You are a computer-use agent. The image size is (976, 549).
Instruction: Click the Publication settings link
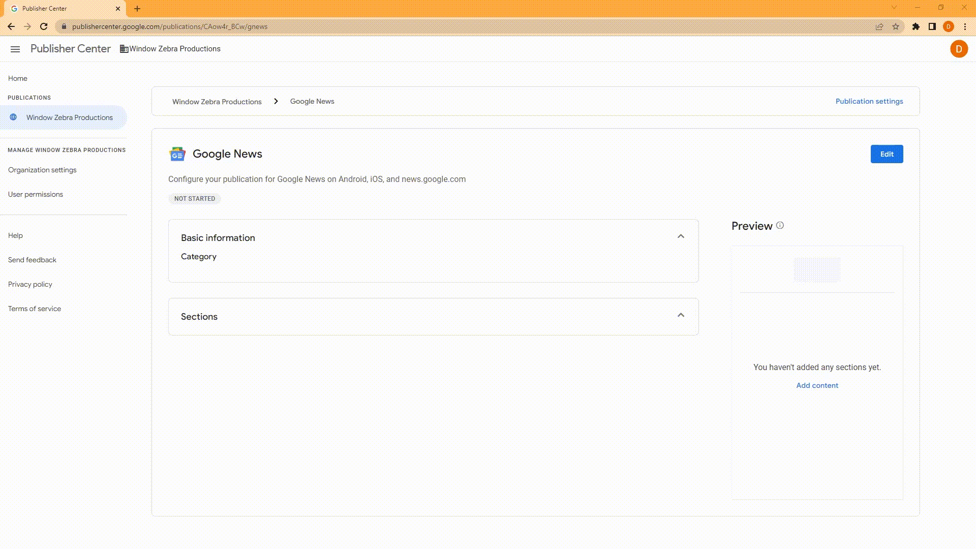tap(869, 101)
